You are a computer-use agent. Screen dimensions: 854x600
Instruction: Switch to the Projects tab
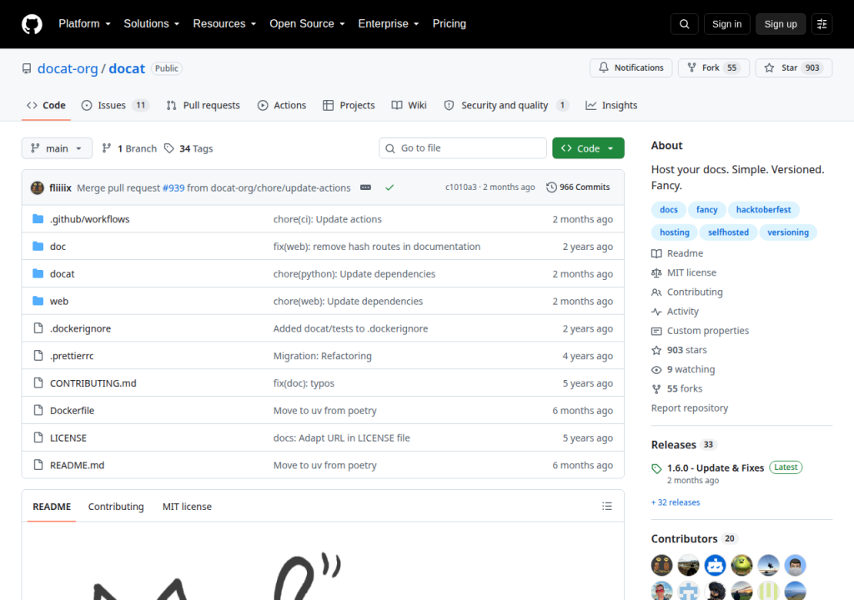pyautogui.click(x=349, y=106)
